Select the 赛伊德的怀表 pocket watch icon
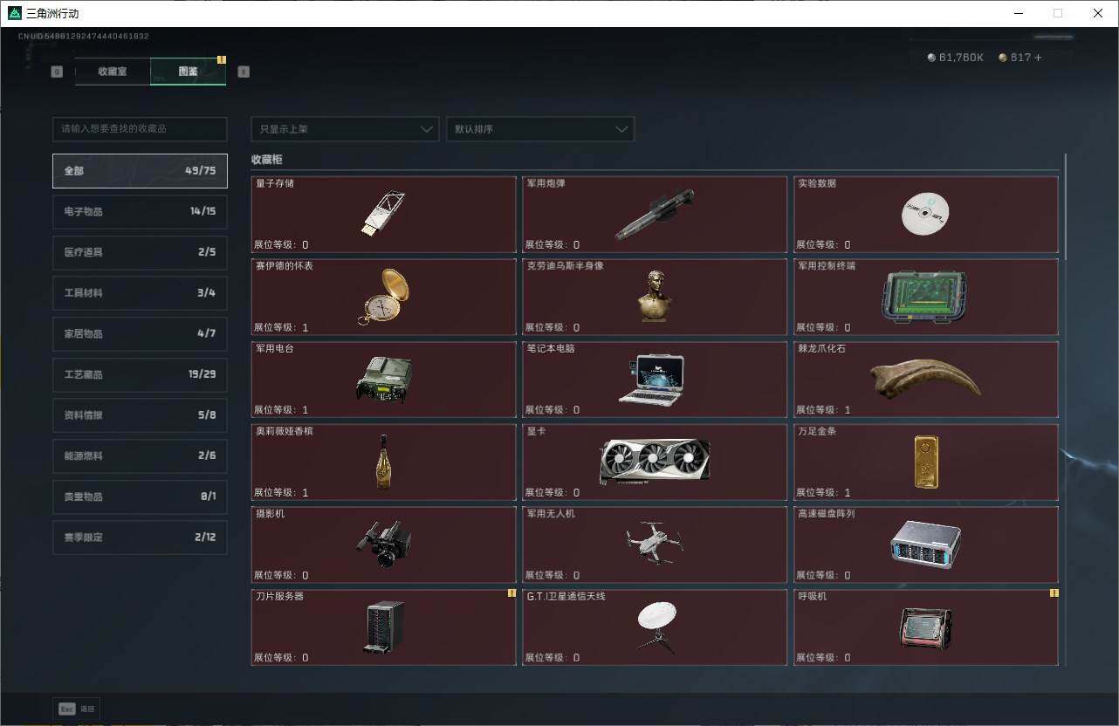This screenshot has width=1119, height=726. [x=383, y=297]
